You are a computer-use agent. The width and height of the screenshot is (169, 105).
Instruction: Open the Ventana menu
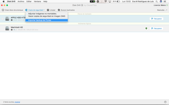coord(37,2)
